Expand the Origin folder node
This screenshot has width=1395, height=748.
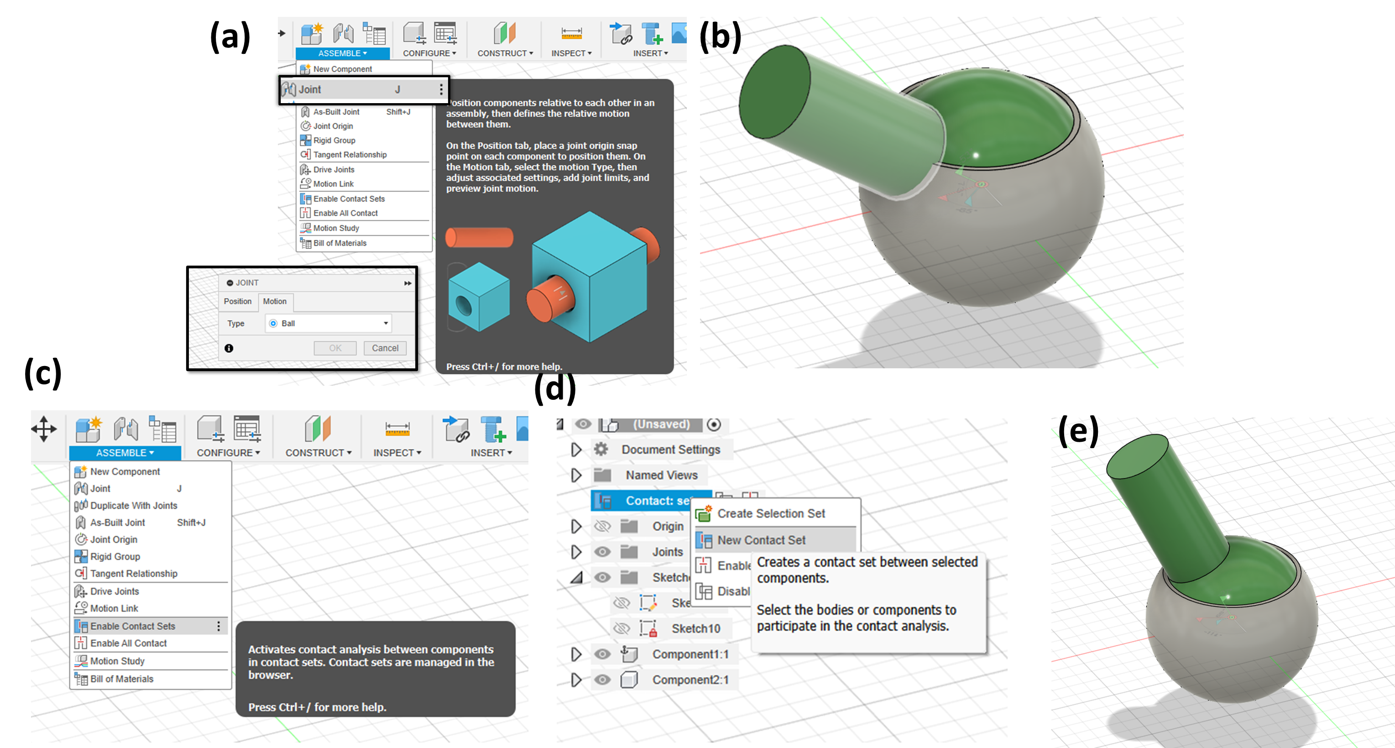click(576, 526)
